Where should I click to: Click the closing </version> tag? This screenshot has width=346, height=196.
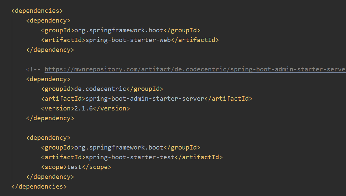(x=111, y=108)
